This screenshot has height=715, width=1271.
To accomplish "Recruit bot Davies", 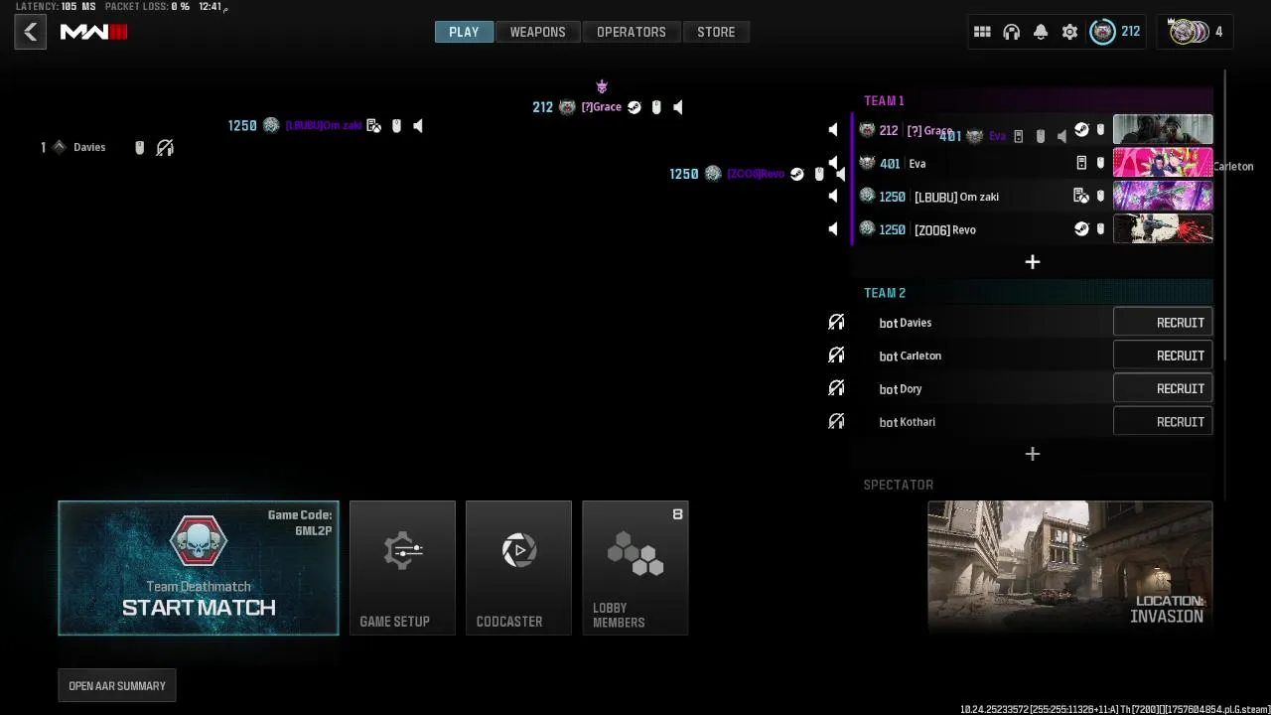I will (1163, 322).
